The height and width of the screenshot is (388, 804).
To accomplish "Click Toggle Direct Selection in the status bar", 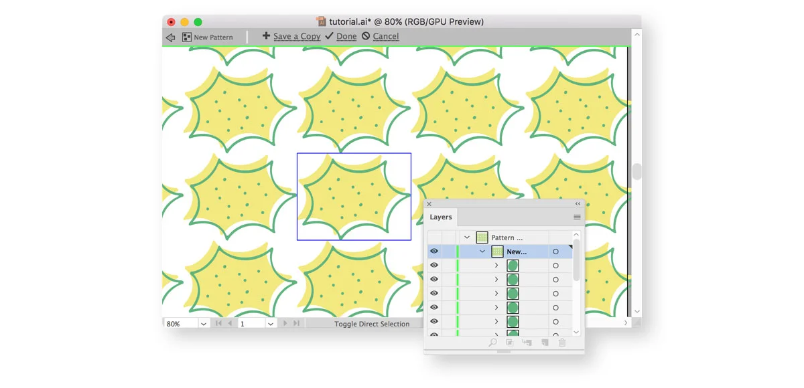I will tap(373, 323).
